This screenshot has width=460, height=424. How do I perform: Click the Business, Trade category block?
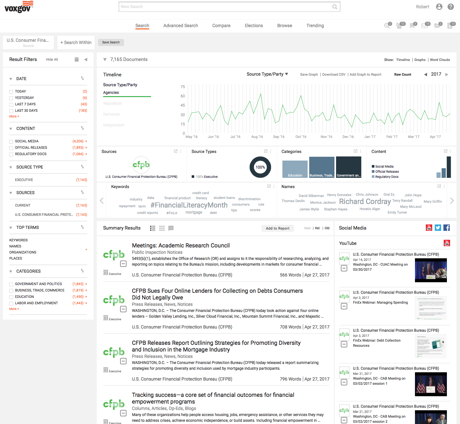[322, 167]
